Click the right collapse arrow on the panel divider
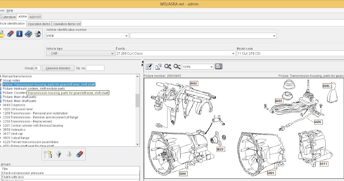Viewport: 344px width, 181px height. coord(142,66)
